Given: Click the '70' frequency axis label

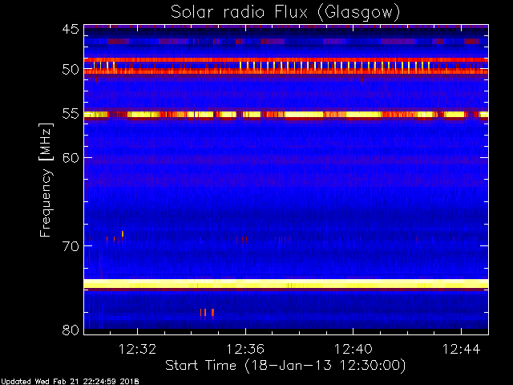Looking at the screenshot, I should click(71, 246).
